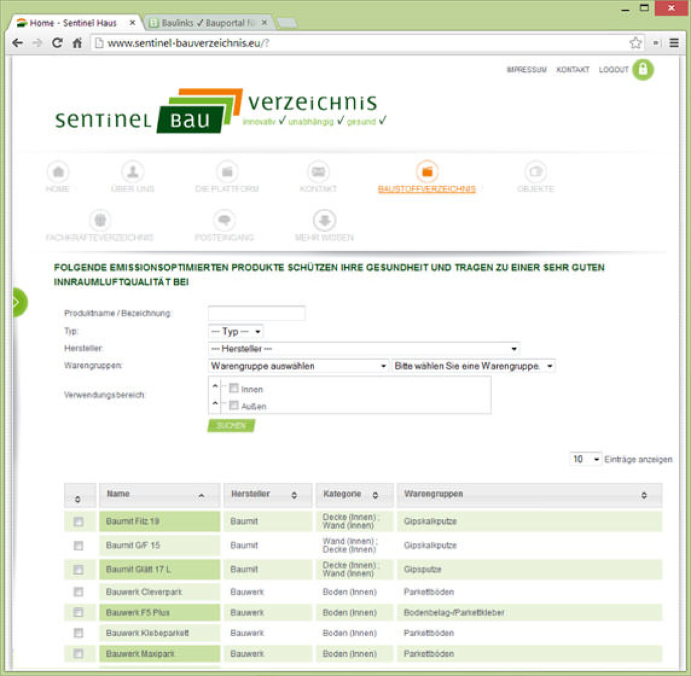Click the browser address bar URL

click(x=188, y=43)
